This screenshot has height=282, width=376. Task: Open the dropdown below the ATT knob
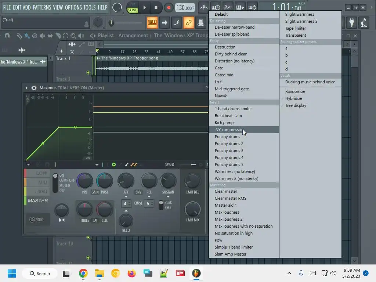pos(126,197)
